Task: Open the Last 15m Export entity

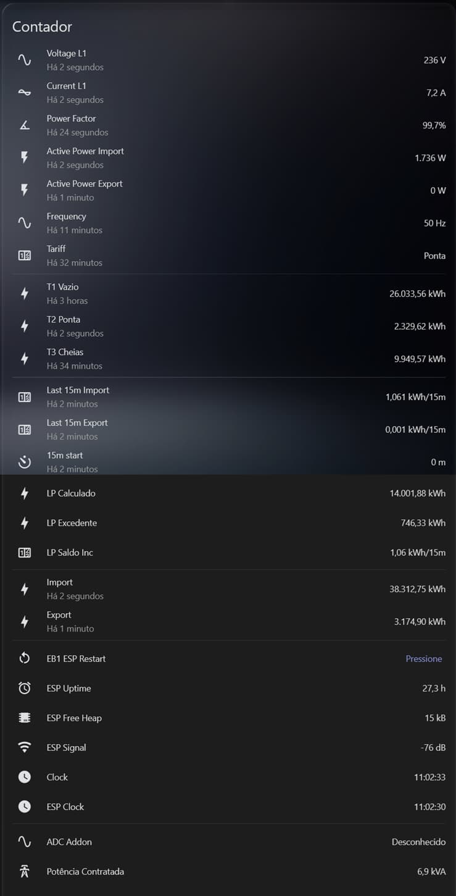Action: pos(228,429)
